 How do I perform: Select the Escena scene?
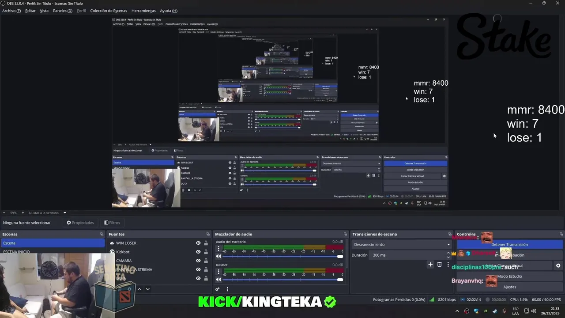point(53,243)
